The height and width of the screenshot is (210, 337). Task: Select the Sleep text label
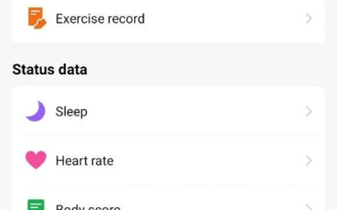click(71, 112)
